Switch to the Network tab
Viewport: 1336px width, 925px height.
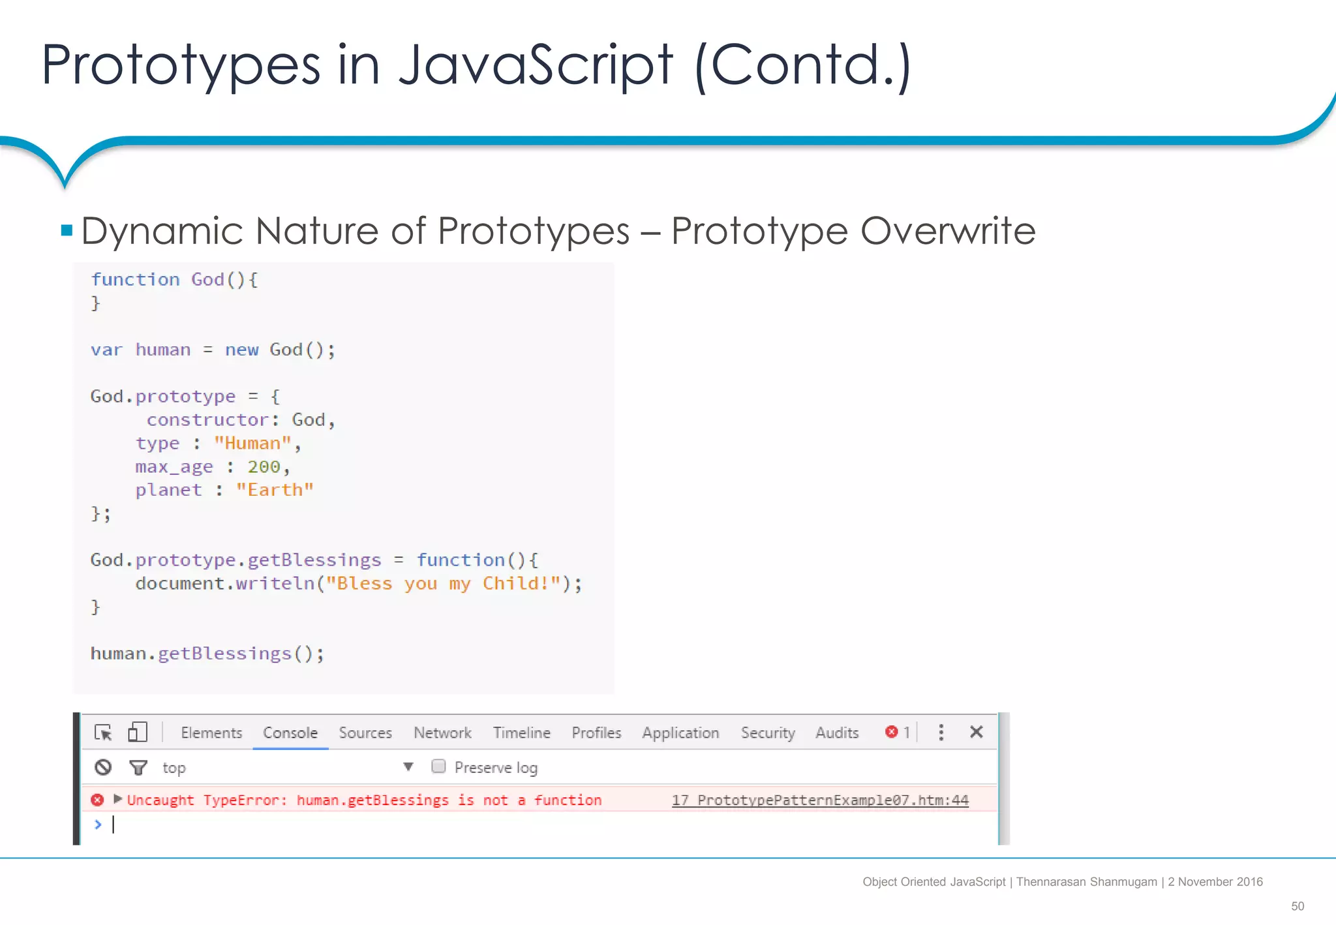click(442, 733)
